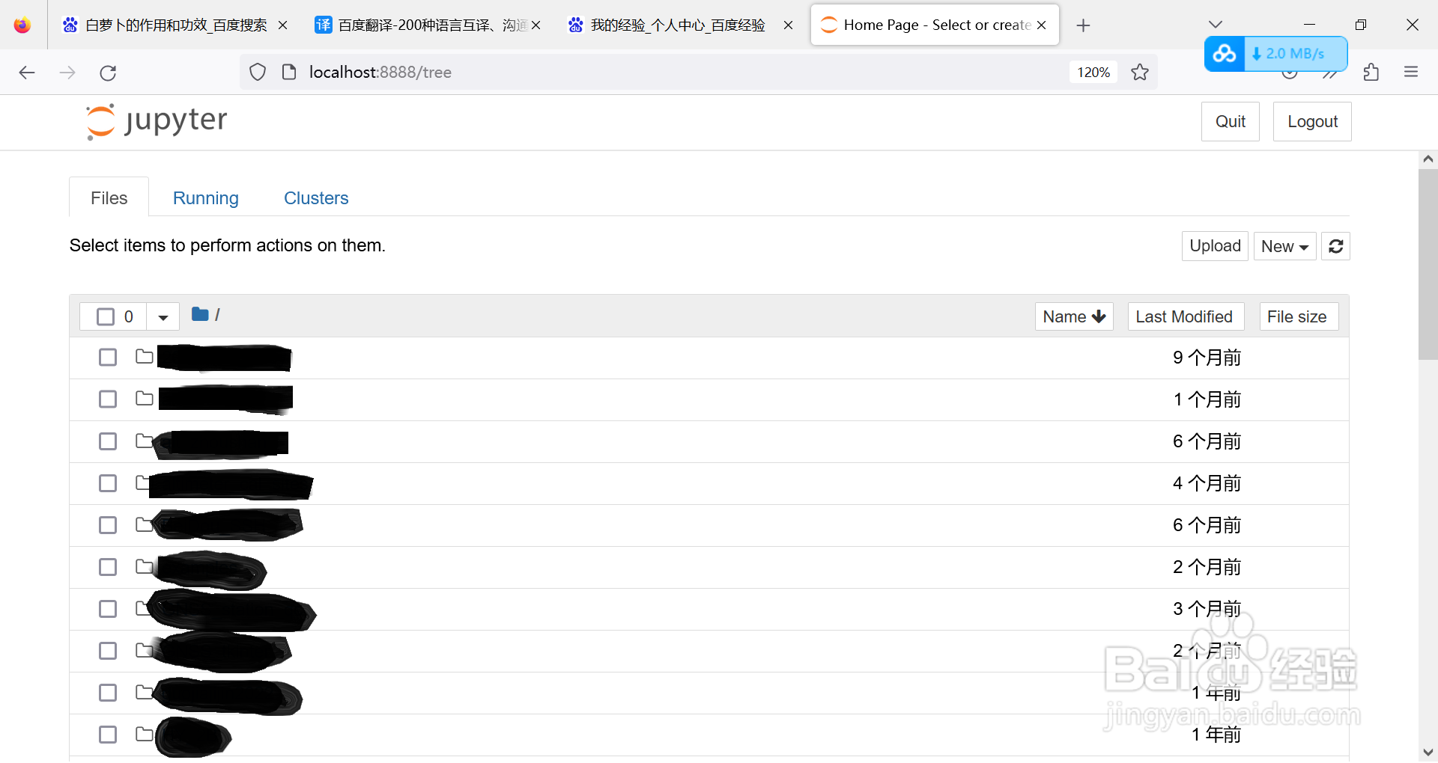The width and height of the screenshot is (1438, 763).
Task: Toggle the select-all items checkbox
Action: (106, 316)
